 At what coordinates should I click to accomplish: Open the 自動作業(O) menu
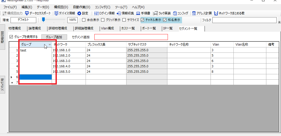(81, 7)
